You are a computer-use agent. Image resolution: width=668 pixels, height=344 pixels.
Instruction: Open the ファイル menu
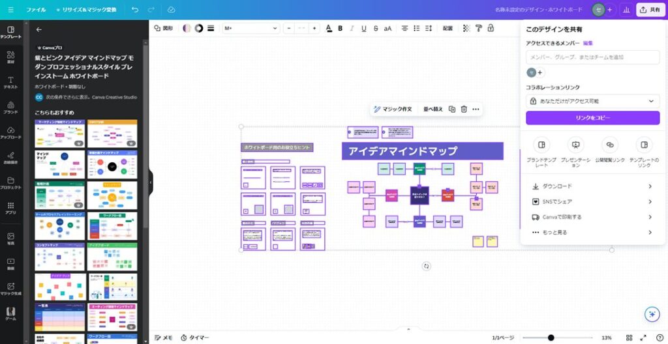coord(36,10)
